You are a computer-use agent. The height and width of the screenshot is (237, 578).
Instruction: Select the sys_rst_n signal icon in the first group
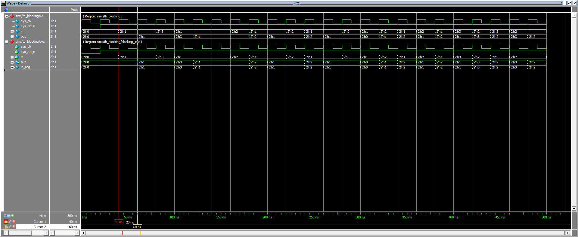[17, 26]
